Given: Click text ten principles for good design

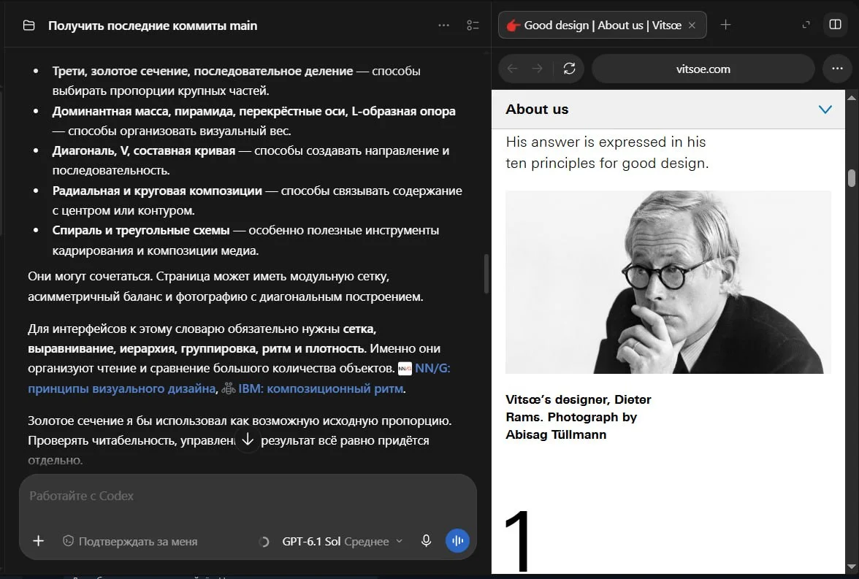Looking at the screenshot, I should pyautogui.click(x=607, y=164).
